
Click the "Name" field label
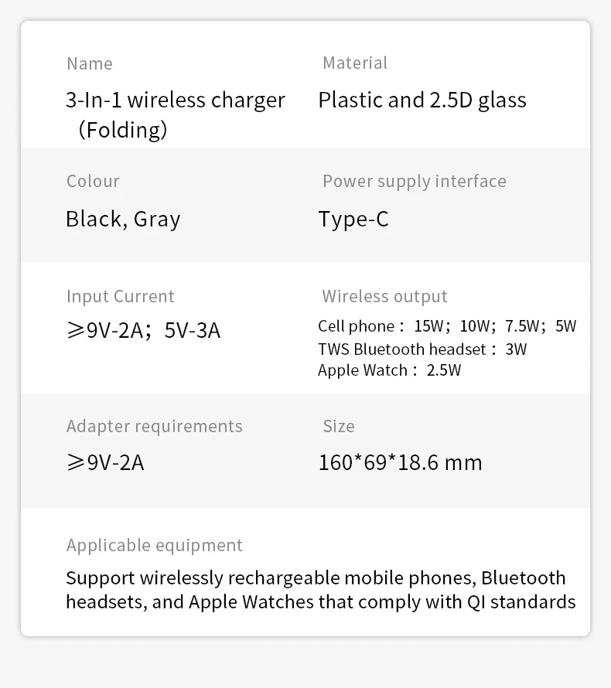[x=90, y=63]
